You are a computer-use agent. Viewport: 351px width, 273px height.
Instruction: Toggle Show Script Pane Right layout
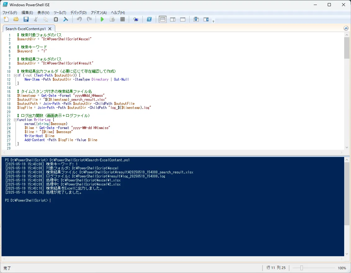tap(173, 20)
